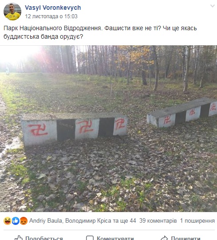Click the blue Like reaction icon

[x=16, y=221]
